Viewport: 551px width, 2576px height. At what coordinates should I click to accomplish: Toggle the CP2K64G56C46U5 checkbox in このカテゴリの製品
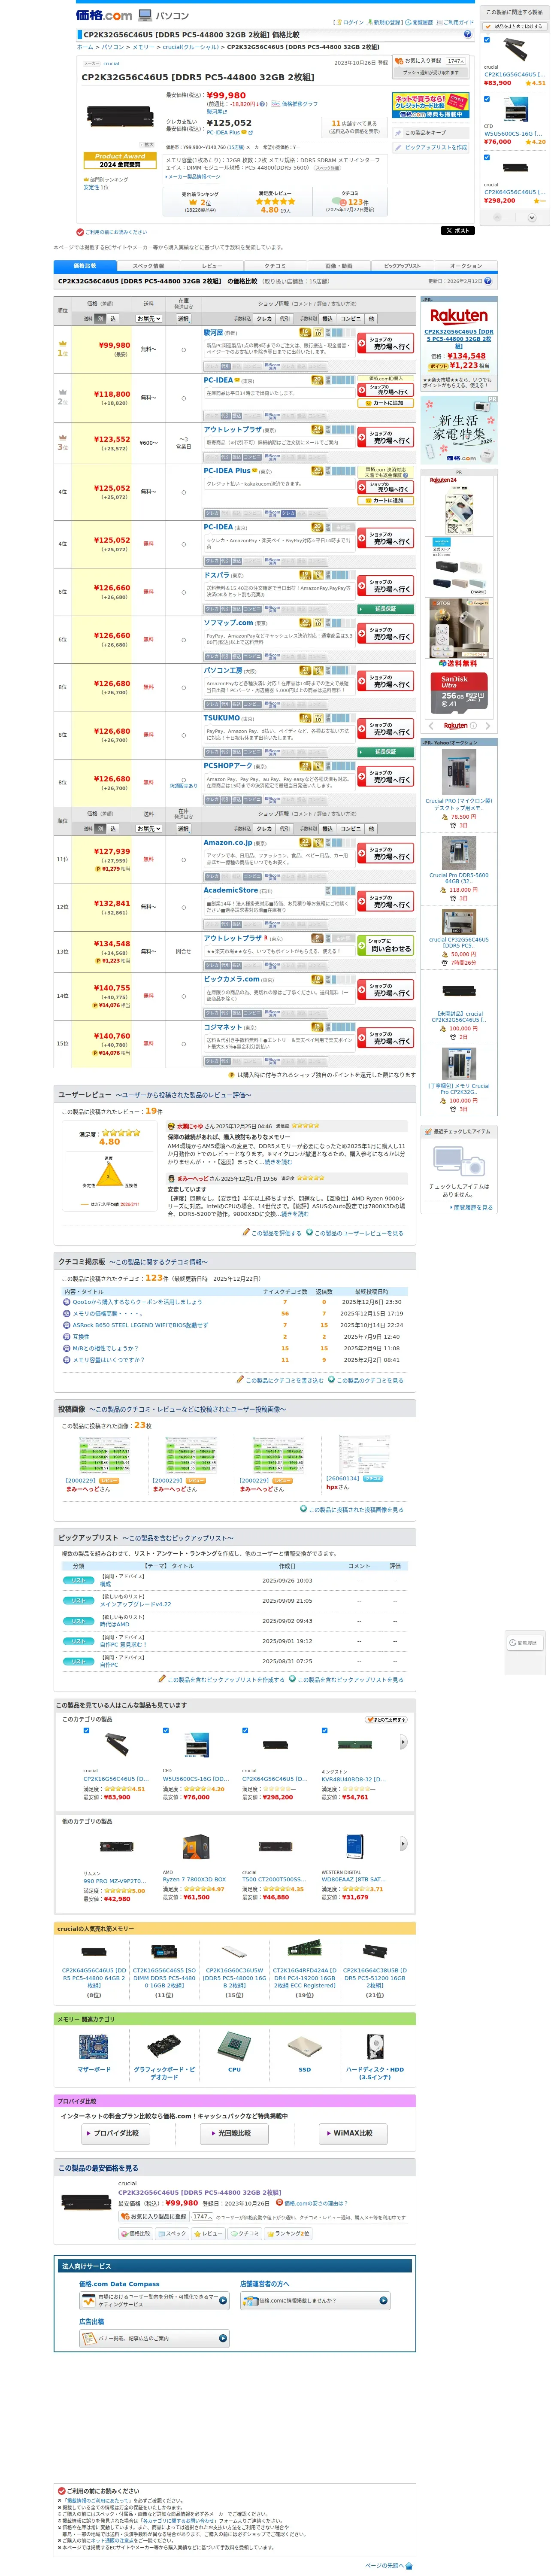[x=245, y=1731]
